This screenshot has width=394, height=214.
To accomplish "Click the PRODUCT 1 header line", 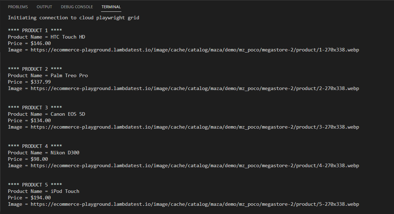I will (35, 30).
